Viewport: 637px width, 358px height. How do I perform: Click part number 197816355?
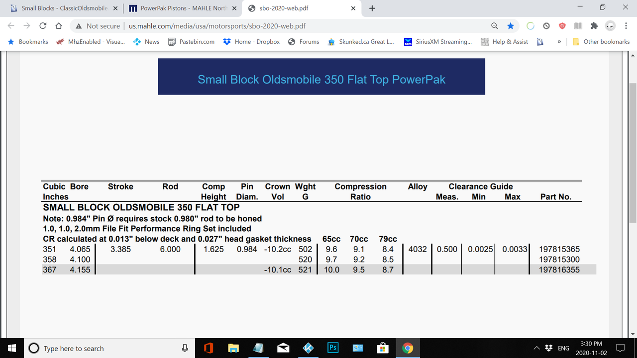coord(559,269)
